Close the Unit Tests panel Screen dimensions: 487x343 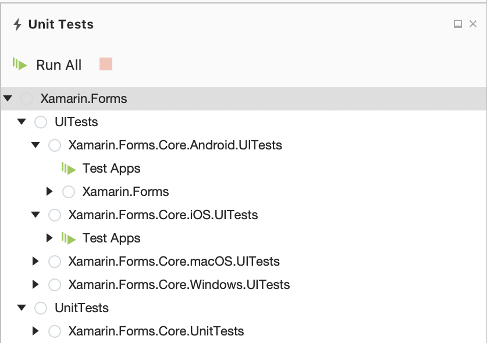click(x=473, y=24)
